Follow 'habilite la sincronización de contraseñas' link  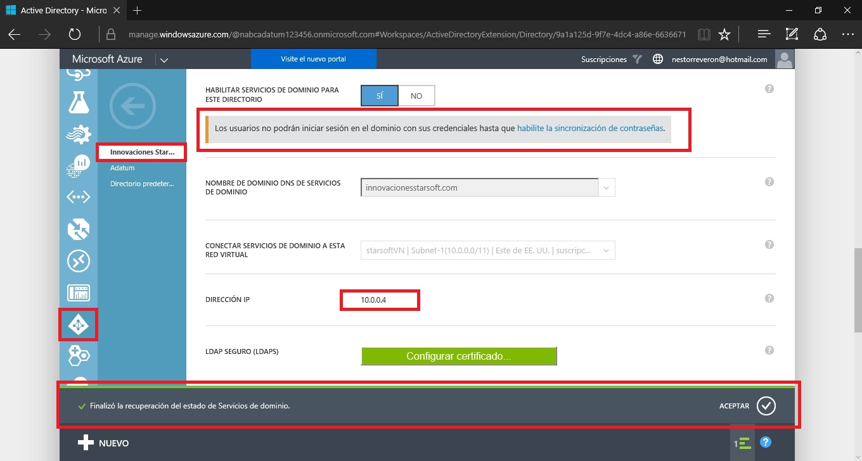[590, 128]
